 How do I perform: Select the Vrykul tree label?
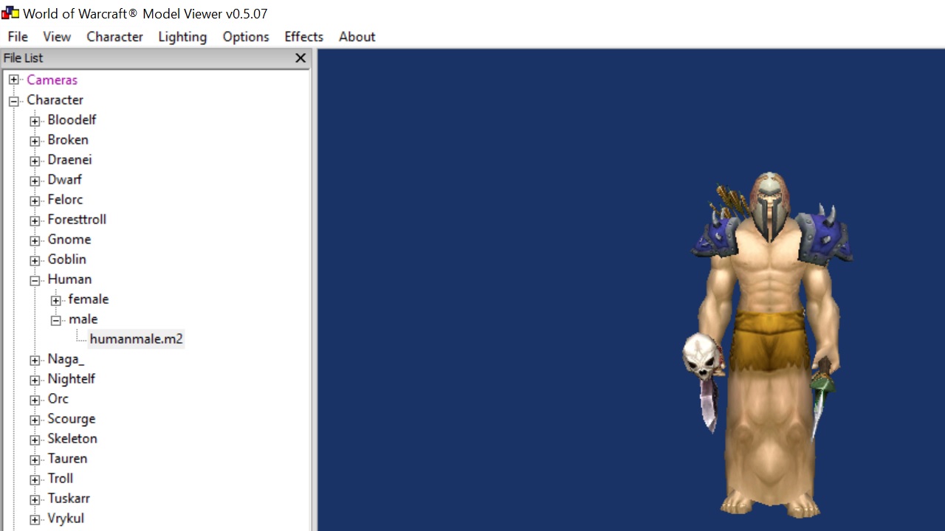(x=66, y=518)
